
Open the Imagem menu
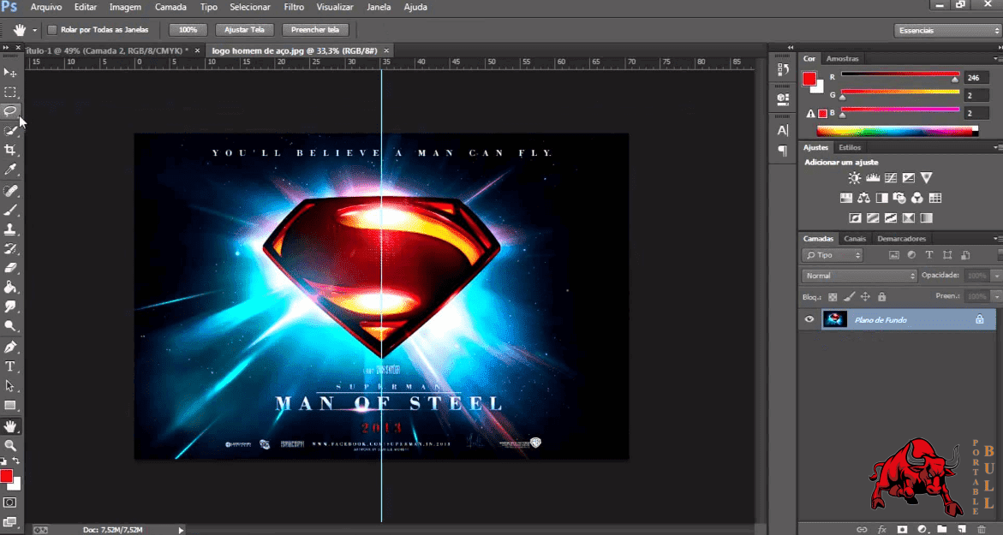tap(125, 7)
